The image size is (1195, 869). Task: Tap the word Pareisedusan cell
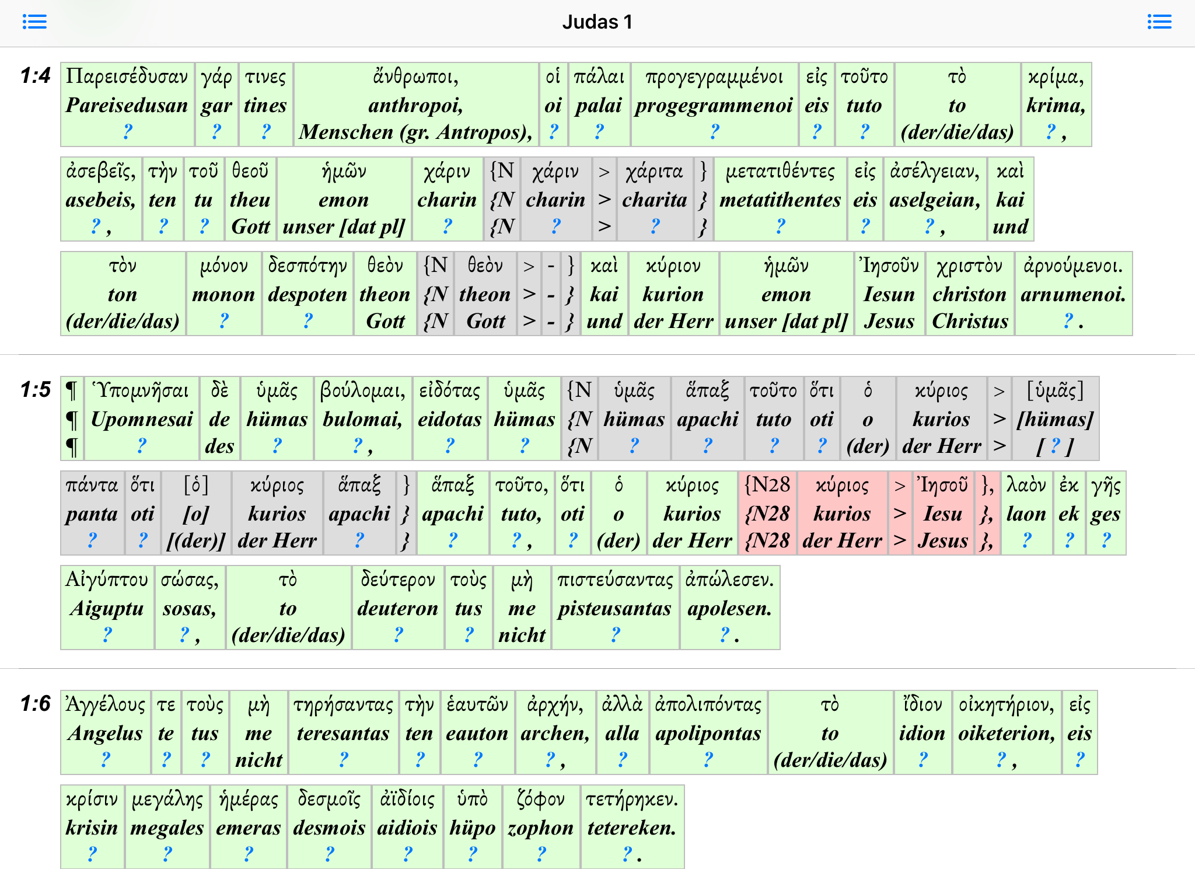click(127, 104)
